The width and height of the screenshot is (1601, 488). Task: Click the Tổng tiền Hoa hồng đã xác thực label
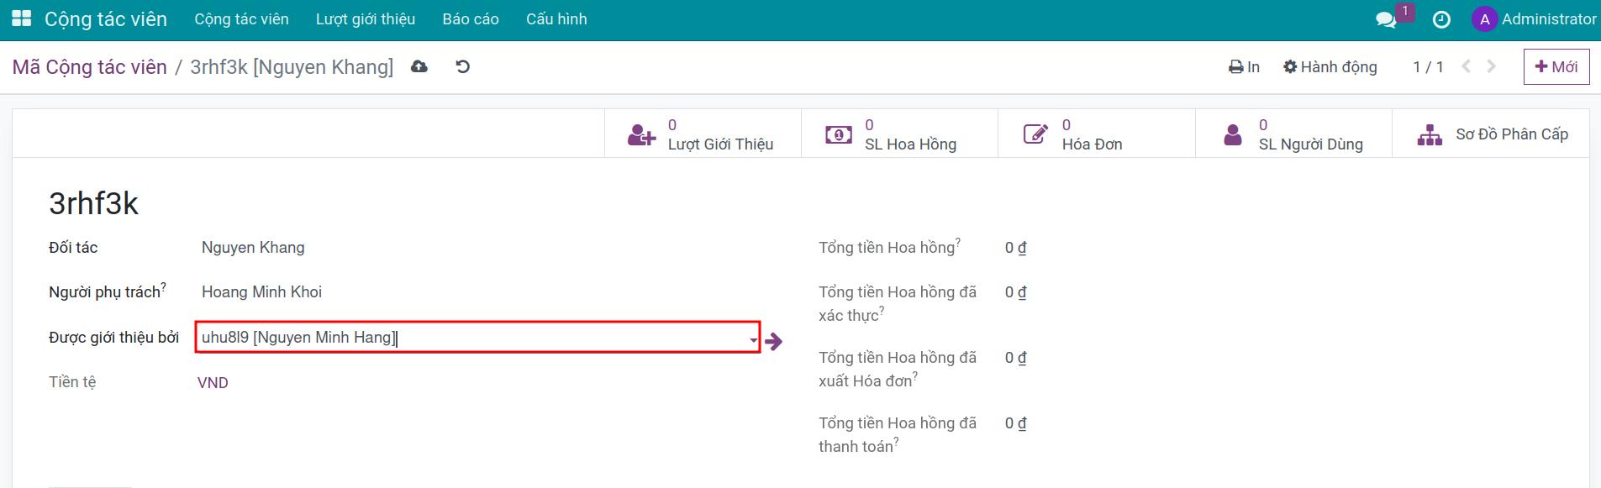(898, 303)
